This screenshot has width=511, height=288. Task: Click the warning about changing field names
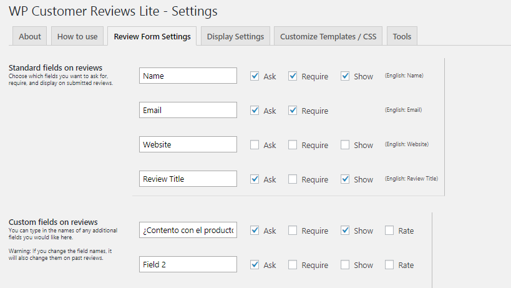(x=60, y=254)
